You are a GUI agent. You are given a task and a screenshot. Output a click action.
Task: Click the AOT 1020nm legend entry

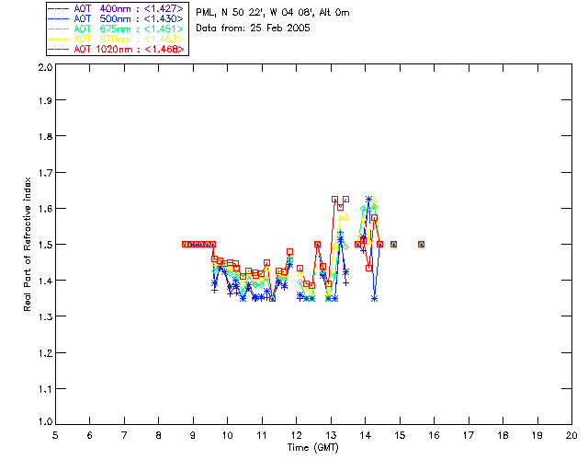click(x=117, y=49)
